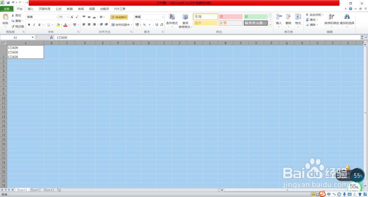Click the Format Painter (格式刷) brush
Viewport: 368px width, 197px height.
13,26
